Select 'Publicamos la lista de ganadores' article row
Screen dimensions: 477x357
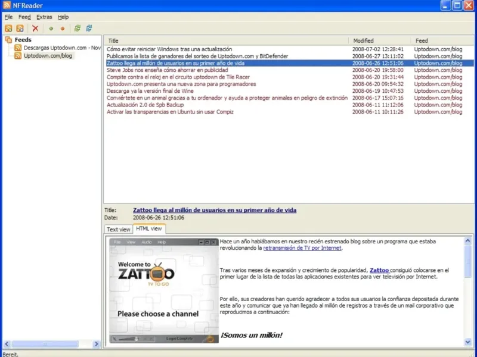click(x=289, y=56)
